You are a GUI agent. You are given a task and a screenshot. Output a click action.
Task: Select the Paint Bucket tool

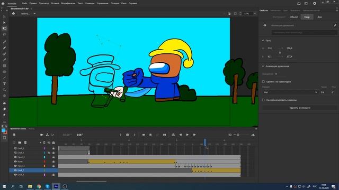click(x=4, y=103)
